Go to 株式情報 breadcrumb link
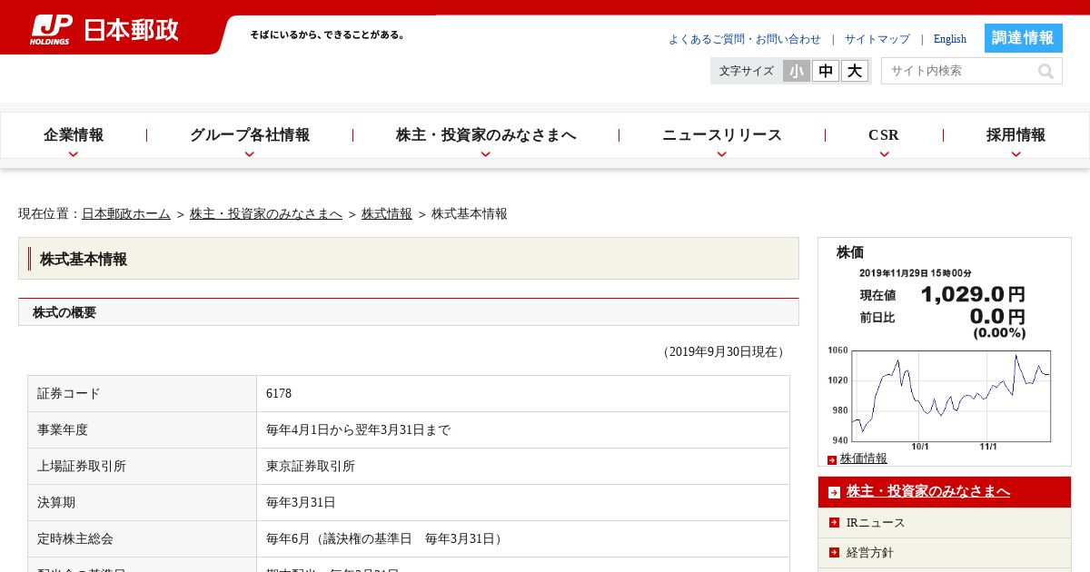Image resolution: width=1090 pixels, height=572 pixels. 387,213
